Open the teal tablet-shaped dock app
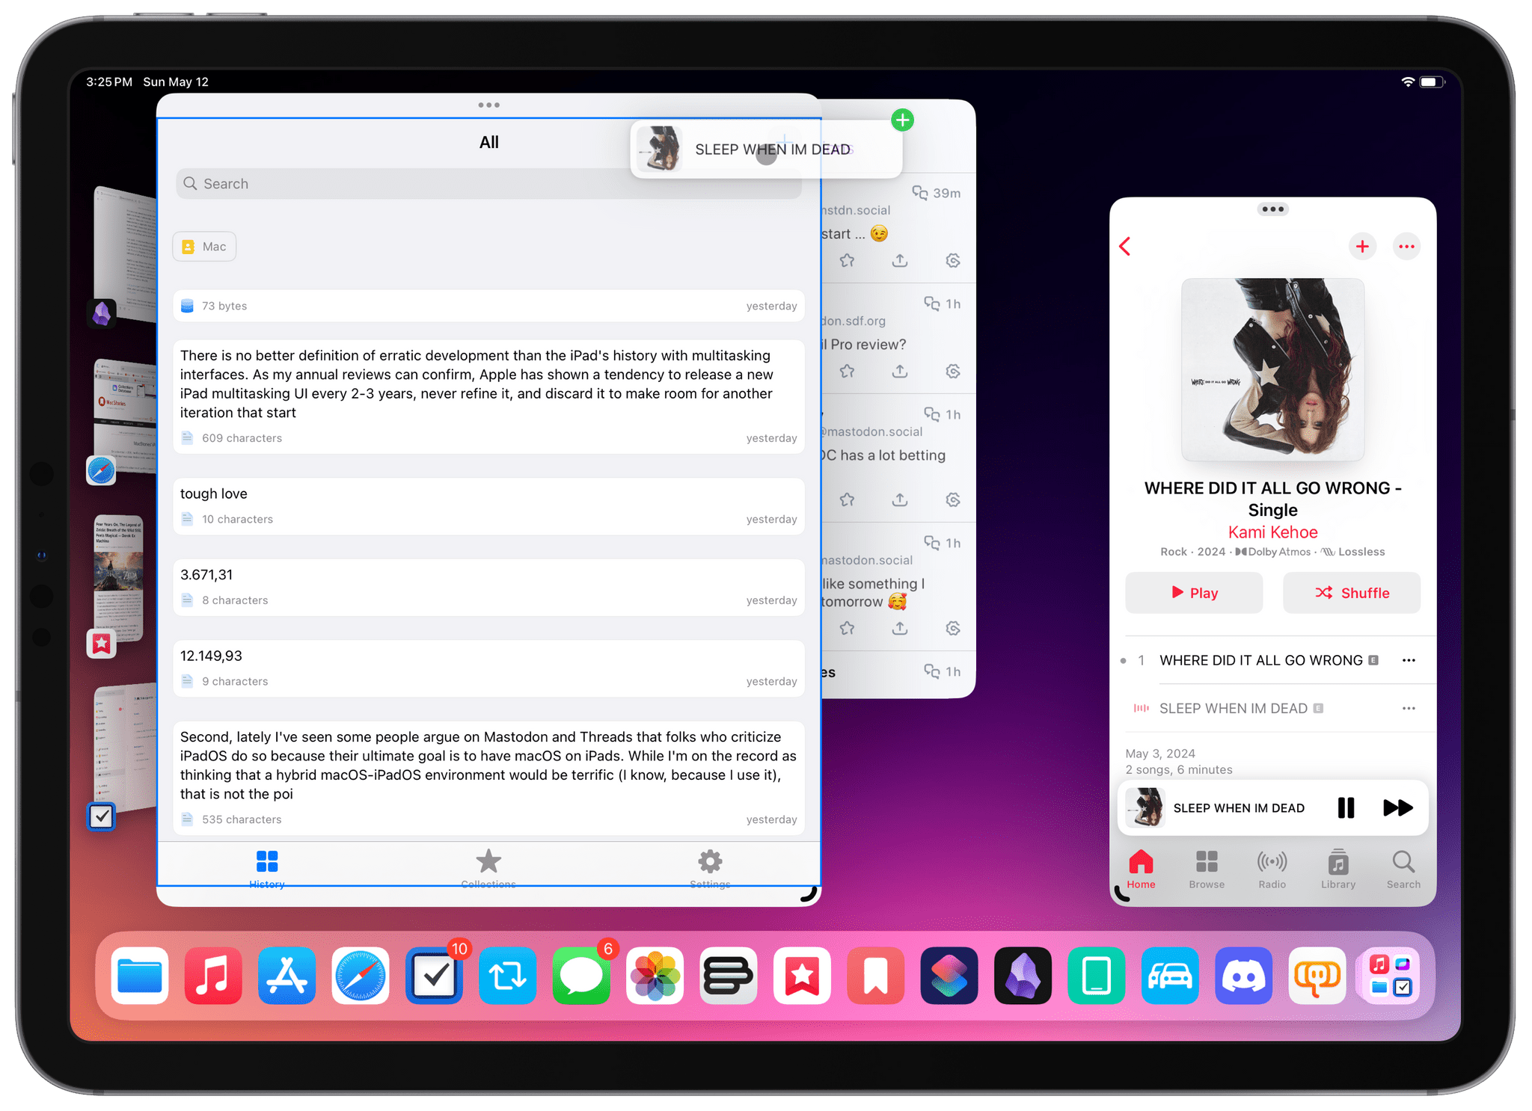This screenshot has height=1111, width=1532. tap(1097, 976)
